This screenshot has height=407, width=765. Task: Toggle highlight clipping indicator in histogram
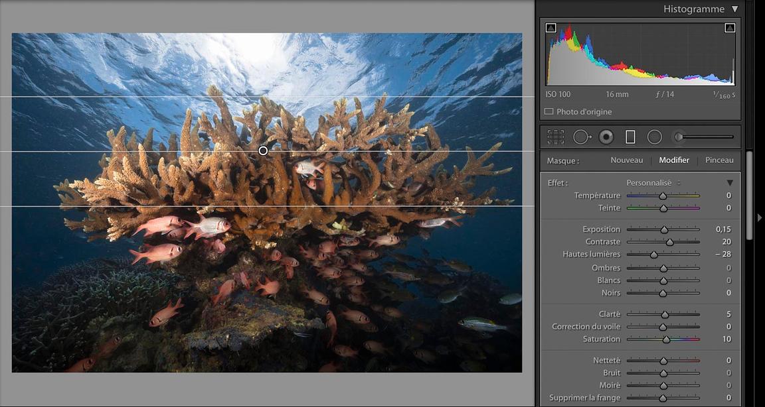[730, 29]
